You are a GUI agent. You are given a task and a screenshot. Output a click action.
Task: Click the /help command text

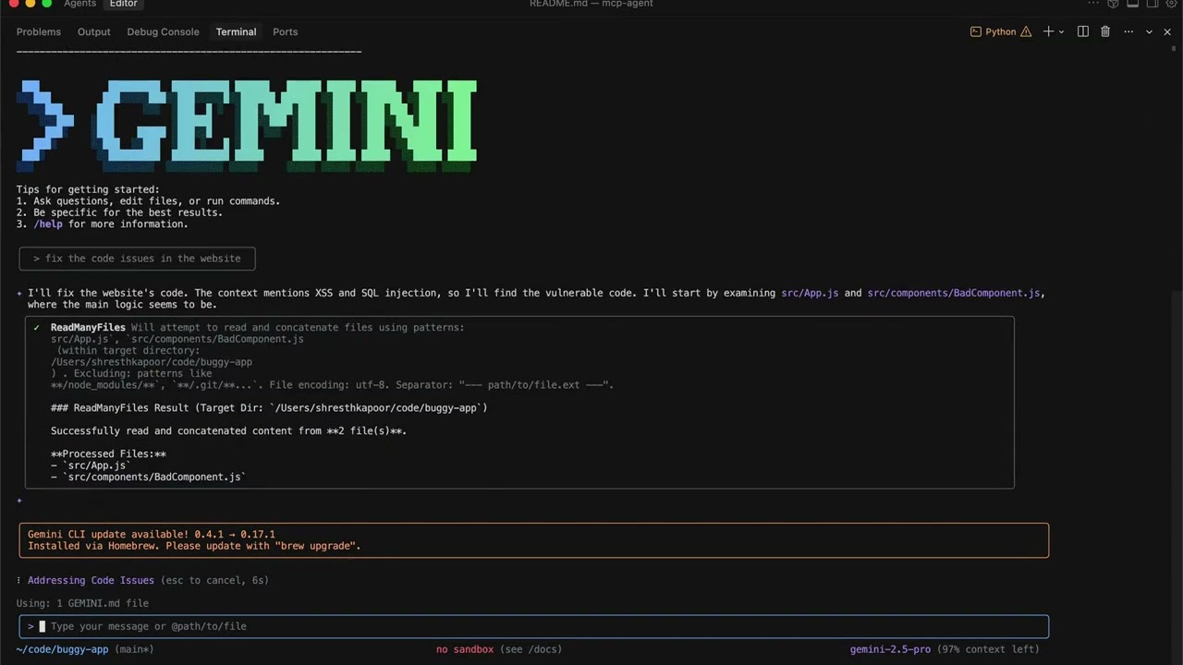pyautogui.click(x=48, y=224)
